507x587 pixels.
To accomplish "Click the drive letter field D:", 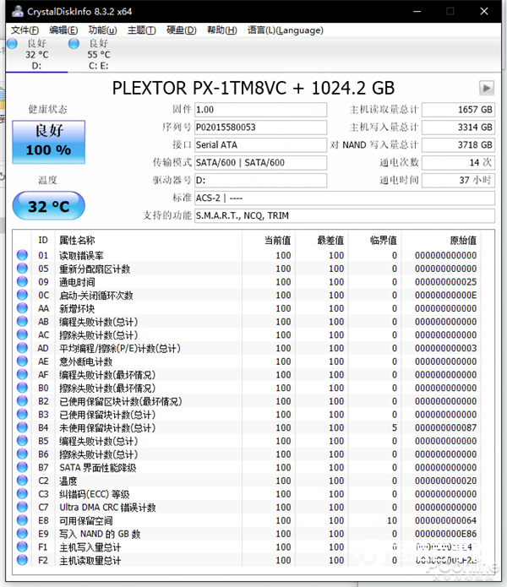I will coord(260,181).
